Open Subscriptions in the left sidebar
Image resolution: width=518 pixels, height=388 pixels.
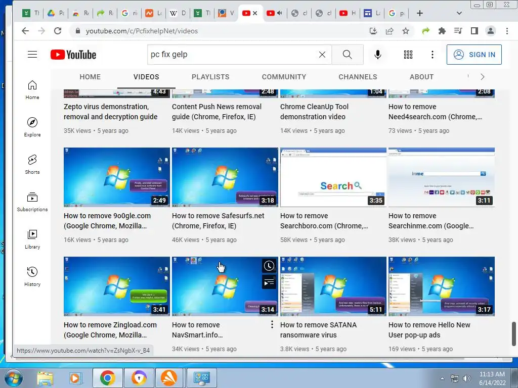point(32,202)
